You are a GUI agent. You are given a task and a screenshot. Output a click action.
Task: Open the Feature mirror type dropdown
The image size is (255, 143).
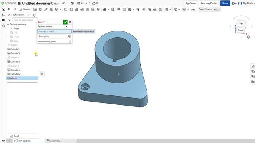click(53, 27)
